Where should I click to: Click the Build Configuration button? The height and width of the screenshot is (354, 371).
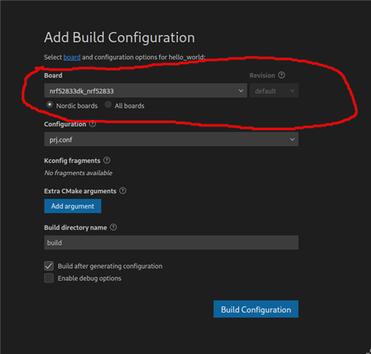click(256, 309)
